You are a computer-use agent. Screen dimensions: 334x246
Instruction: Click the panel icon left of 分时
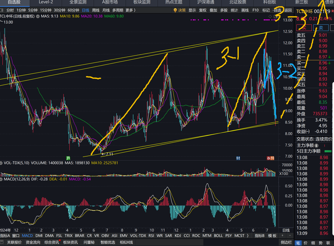[1, 10]
